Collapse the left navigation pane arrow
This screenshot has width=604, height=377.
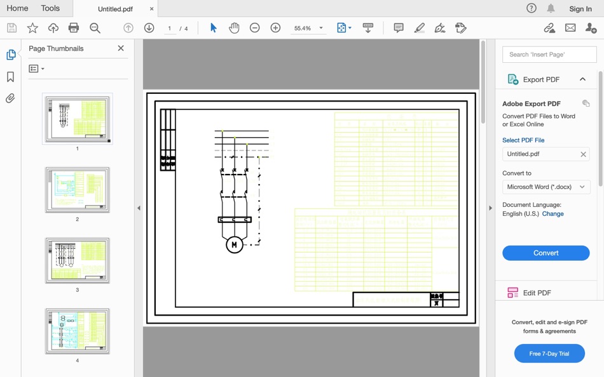[139, 208]
